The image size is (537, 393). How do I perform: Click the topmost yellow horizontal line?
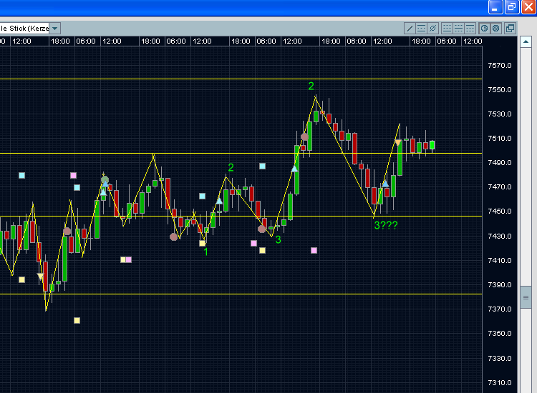(215, 79)
